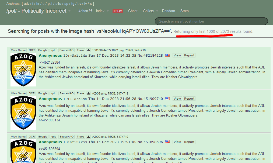
Task: Report post No.451909740
Action: tap(189, 99)
